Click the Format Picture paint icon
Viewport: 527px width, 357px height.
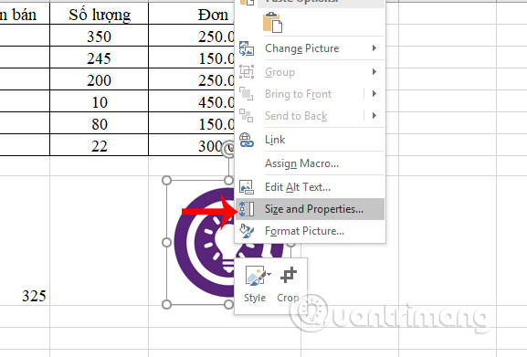247,231
